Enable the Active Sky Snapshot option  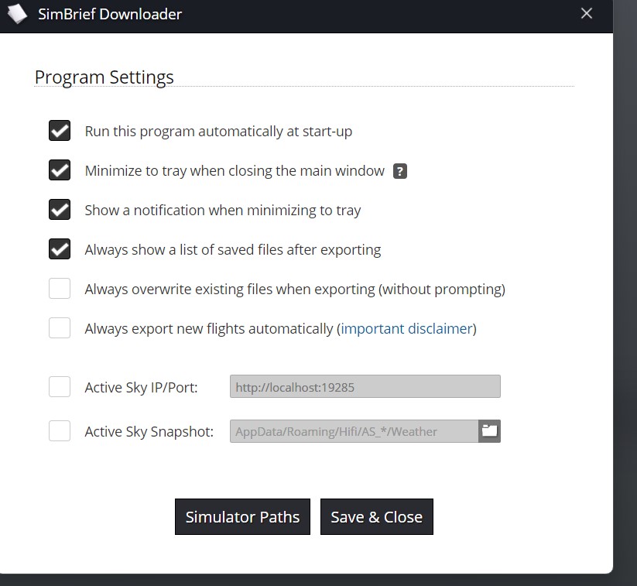[60, 431]
